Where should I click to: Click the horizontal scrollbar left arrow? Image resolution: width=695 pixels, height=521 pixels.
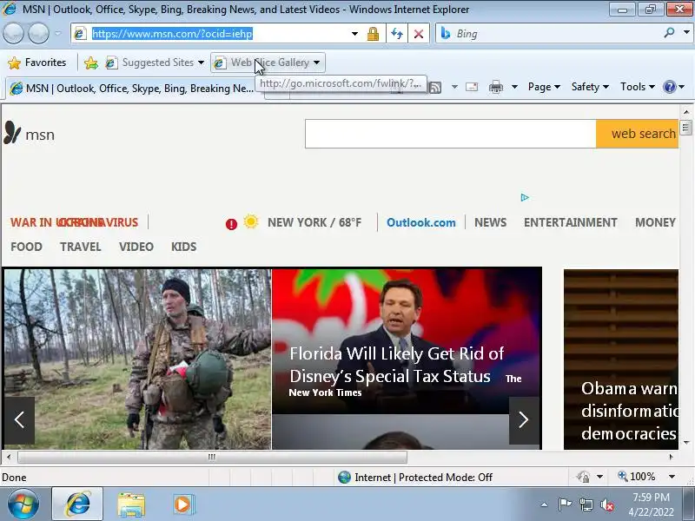[9, 457]
